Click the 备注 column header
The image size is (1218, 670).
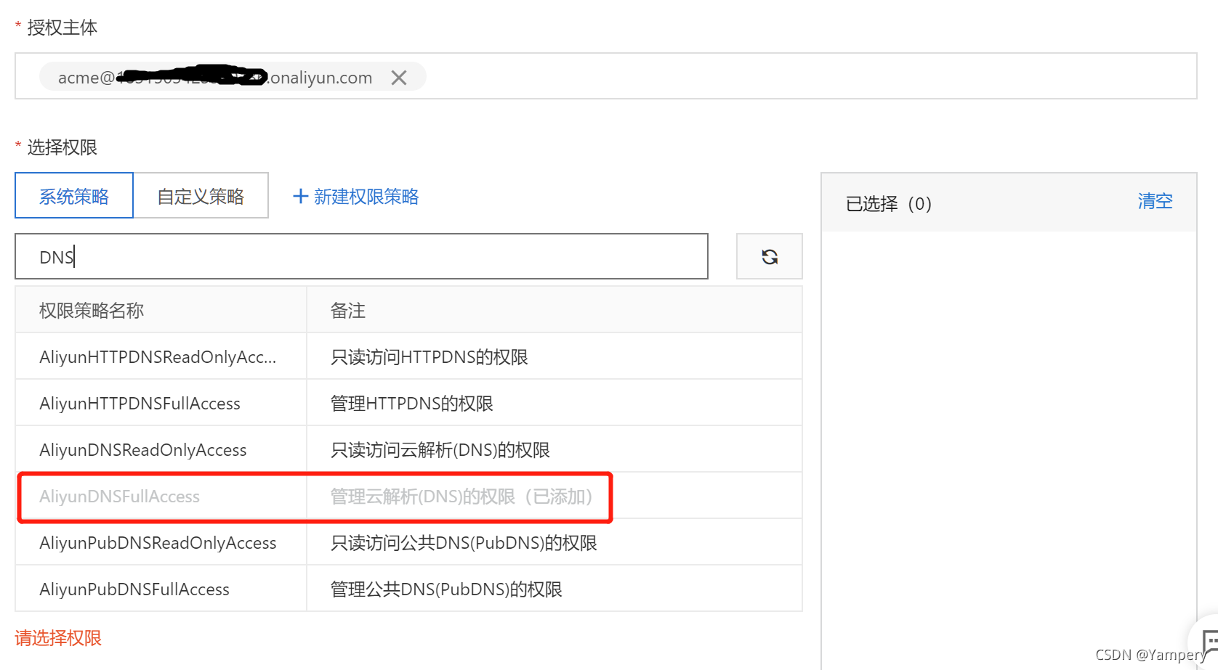tap(348, 311)
